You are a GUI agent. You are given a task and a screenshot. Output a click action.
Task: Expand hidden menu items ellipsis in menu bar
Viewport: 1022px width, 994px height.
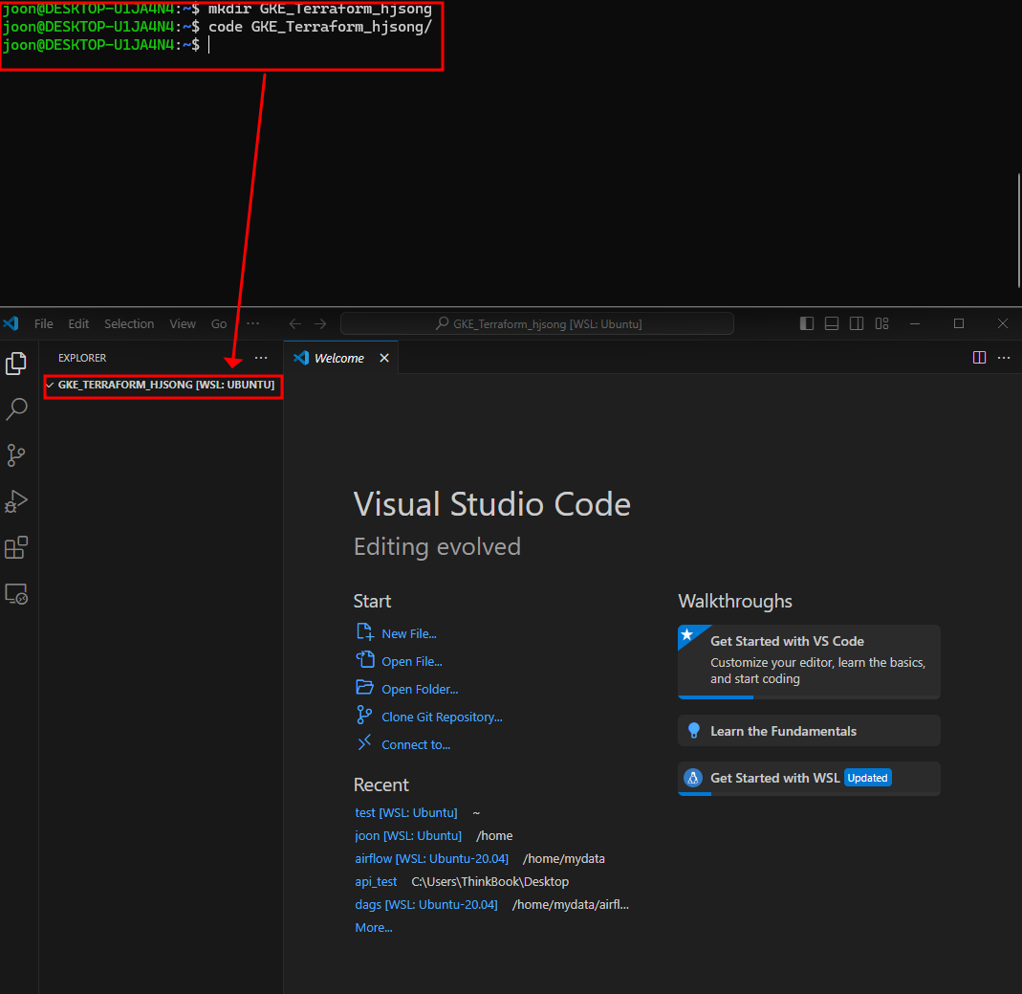point(253,323)
